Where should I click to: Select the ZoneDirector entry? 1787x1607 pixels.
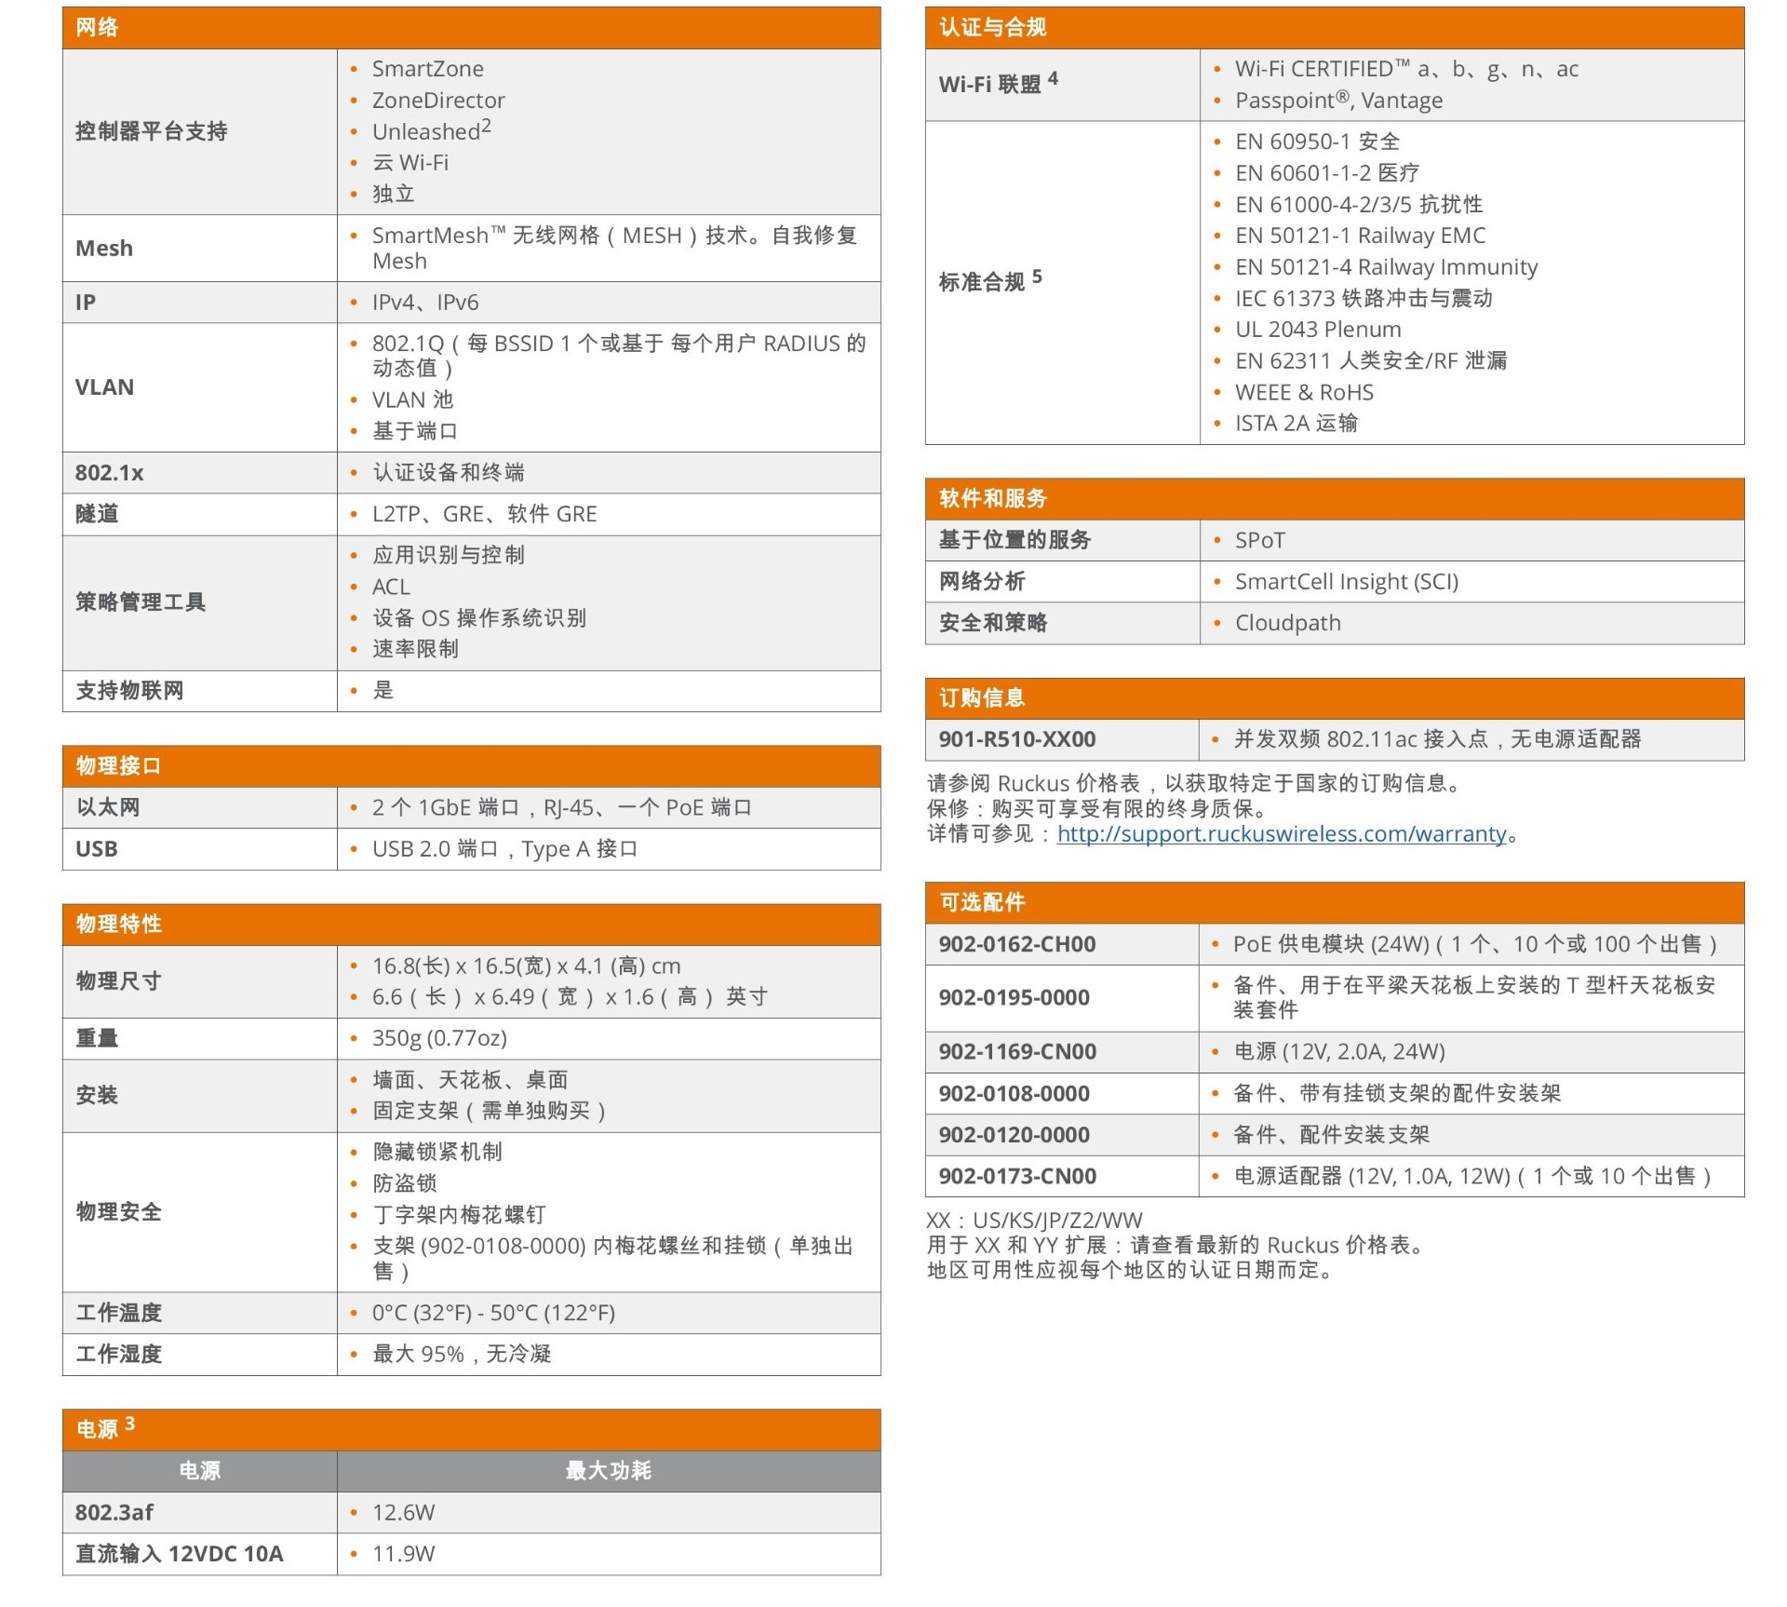(438, 100)
